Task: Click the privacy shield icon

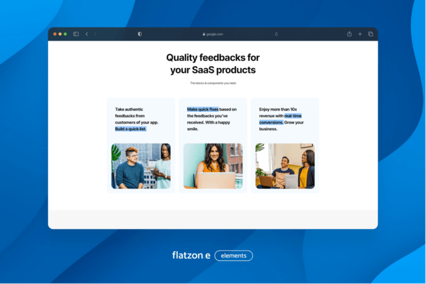Action: tap(140, 34)
